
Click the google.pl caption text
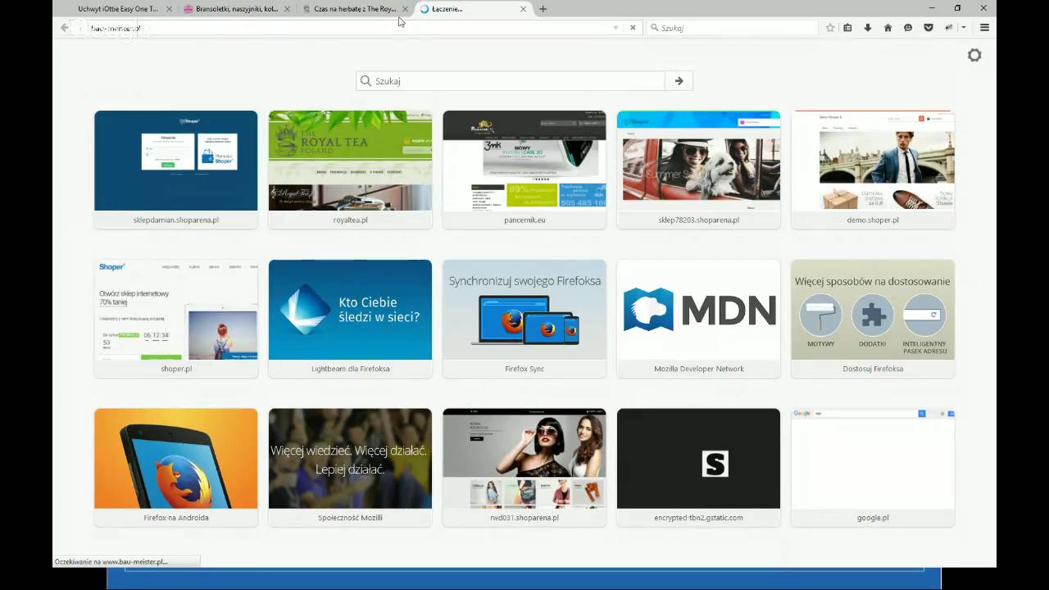click(x=873, y=518)
